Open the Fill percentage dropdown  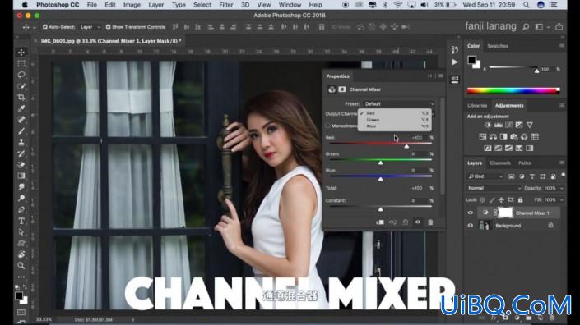tap(562, 200)
